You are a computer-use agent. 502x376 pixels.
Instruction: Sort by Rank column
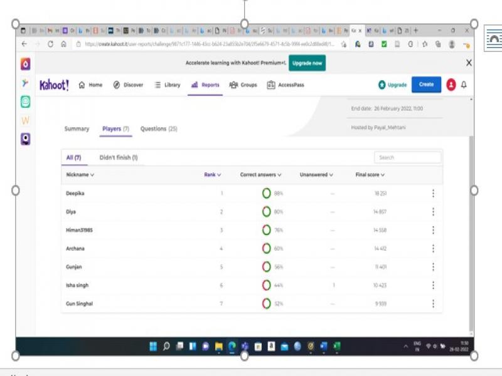tap(212, 175)
